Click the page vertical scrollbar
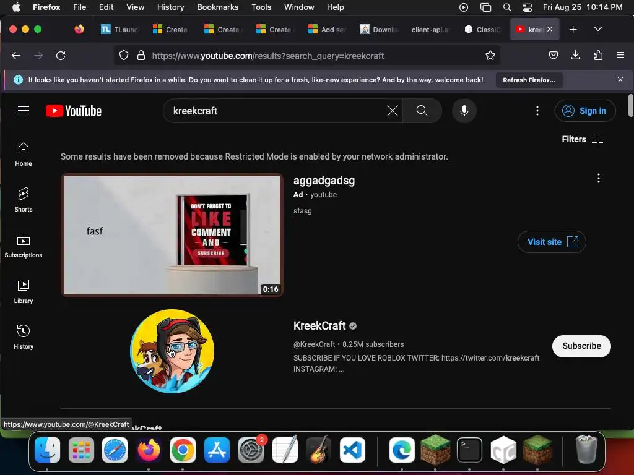 click(x=631, y=105)
